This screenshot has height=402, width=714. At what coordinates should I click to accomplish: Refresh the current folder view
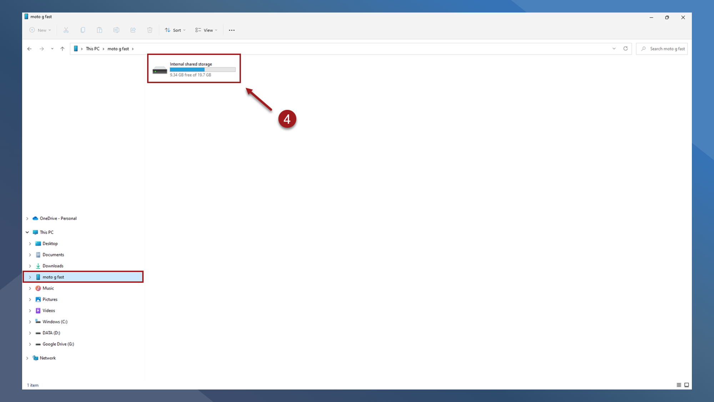(x=625, y=49)
